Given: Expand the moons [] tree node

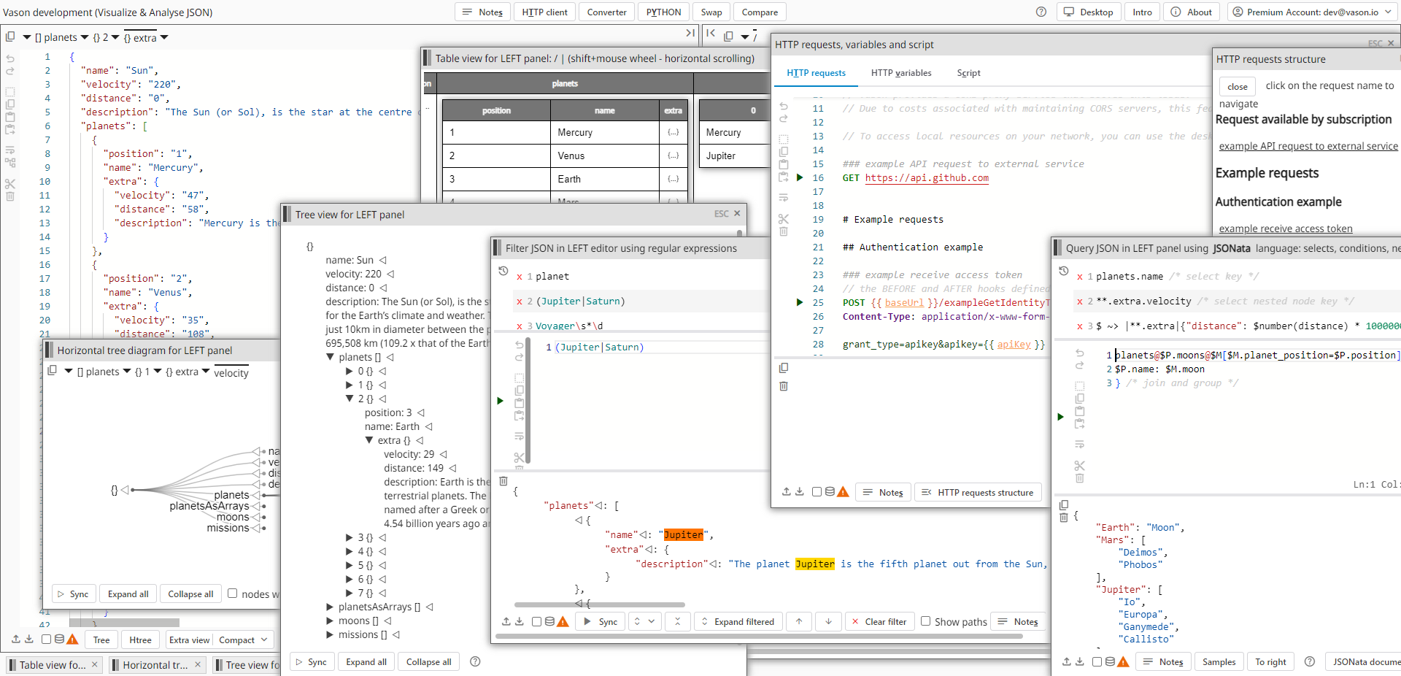Looking at the screenshot, I should [x=330, y=621].
